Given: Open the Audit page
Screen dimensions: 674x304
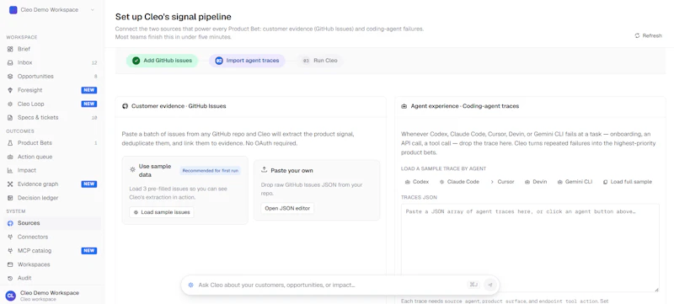Looking at the screenshot, I should pos(51,278).
